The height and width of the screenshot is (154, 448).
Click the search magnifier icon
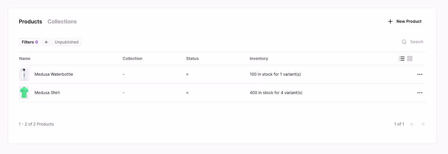click(x=404, y=42)
